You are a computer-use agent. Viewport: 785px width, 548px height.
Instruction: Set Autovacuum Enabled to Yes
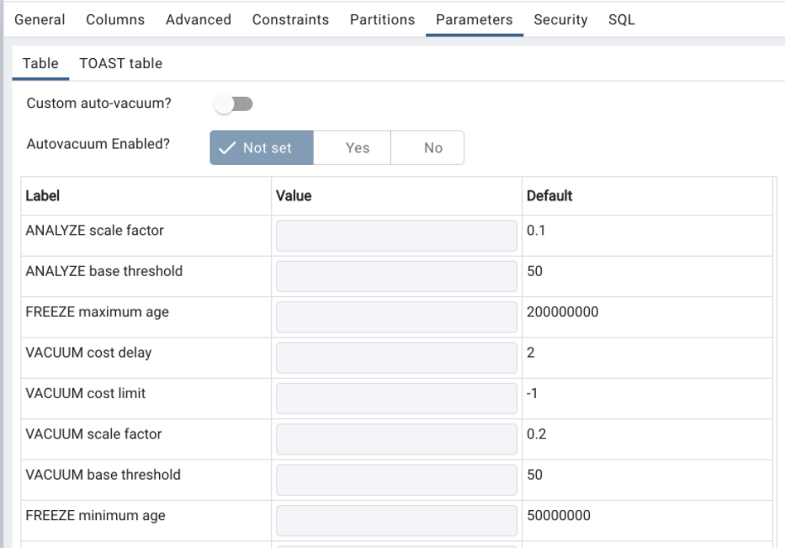tap(356, 147)
